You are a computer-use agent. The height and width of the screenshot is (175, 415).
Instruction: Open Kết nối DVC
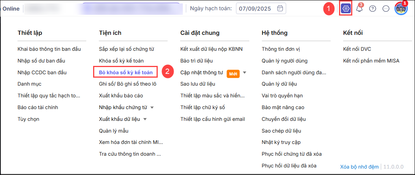click(x=356, y=49)
